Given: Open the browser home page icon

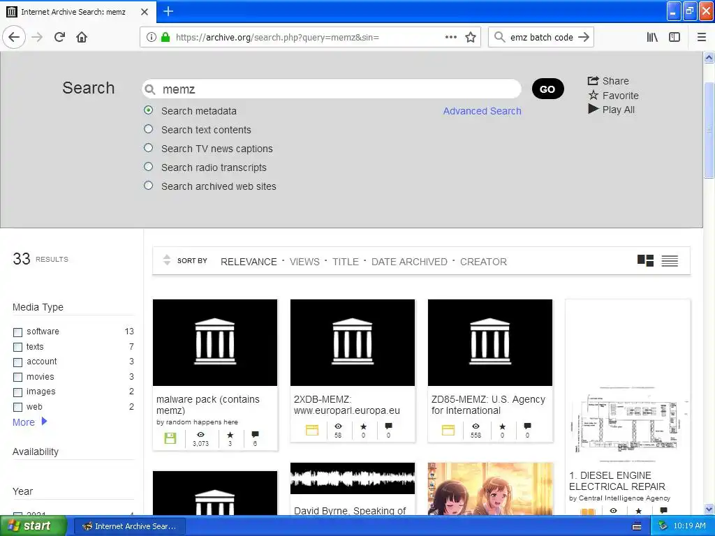Looking at the screenshot, I should 82,37.
